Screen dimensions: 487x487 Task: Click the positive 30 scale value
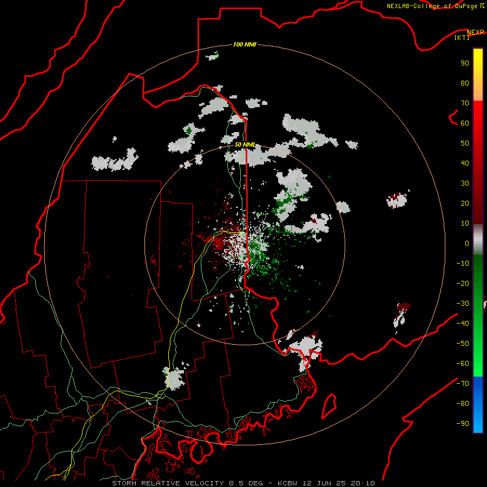click(465, 183)
